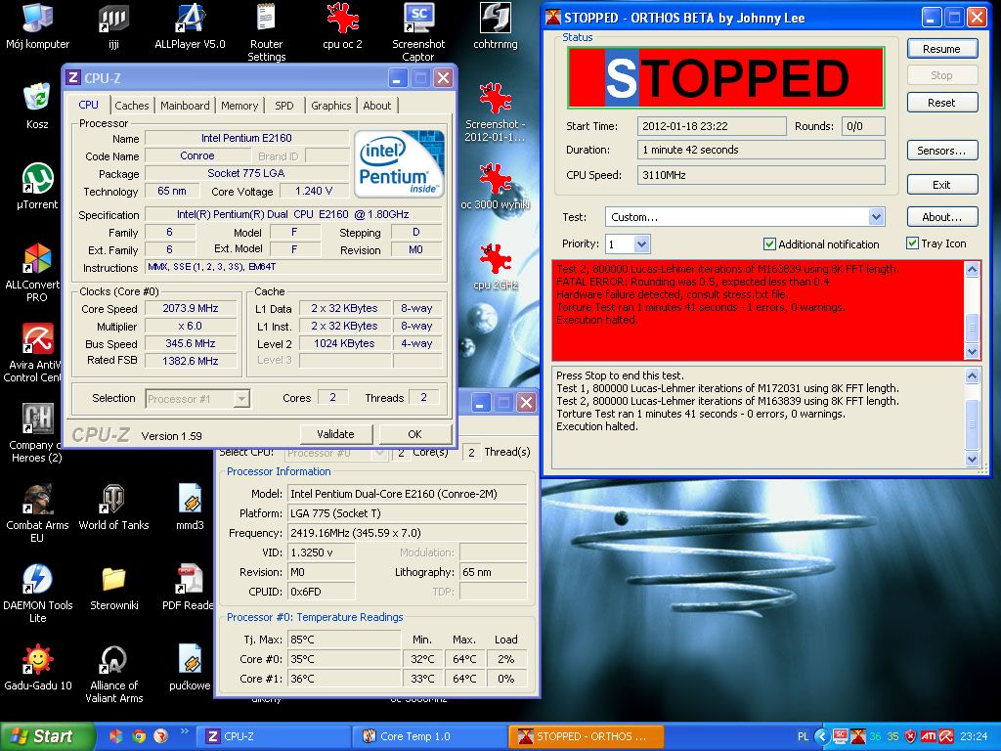Image resolution: width=1001 pixels, height=751 pixels.
Task: Launch DAEMON Tools Lite shortcut
Action: 37,594
